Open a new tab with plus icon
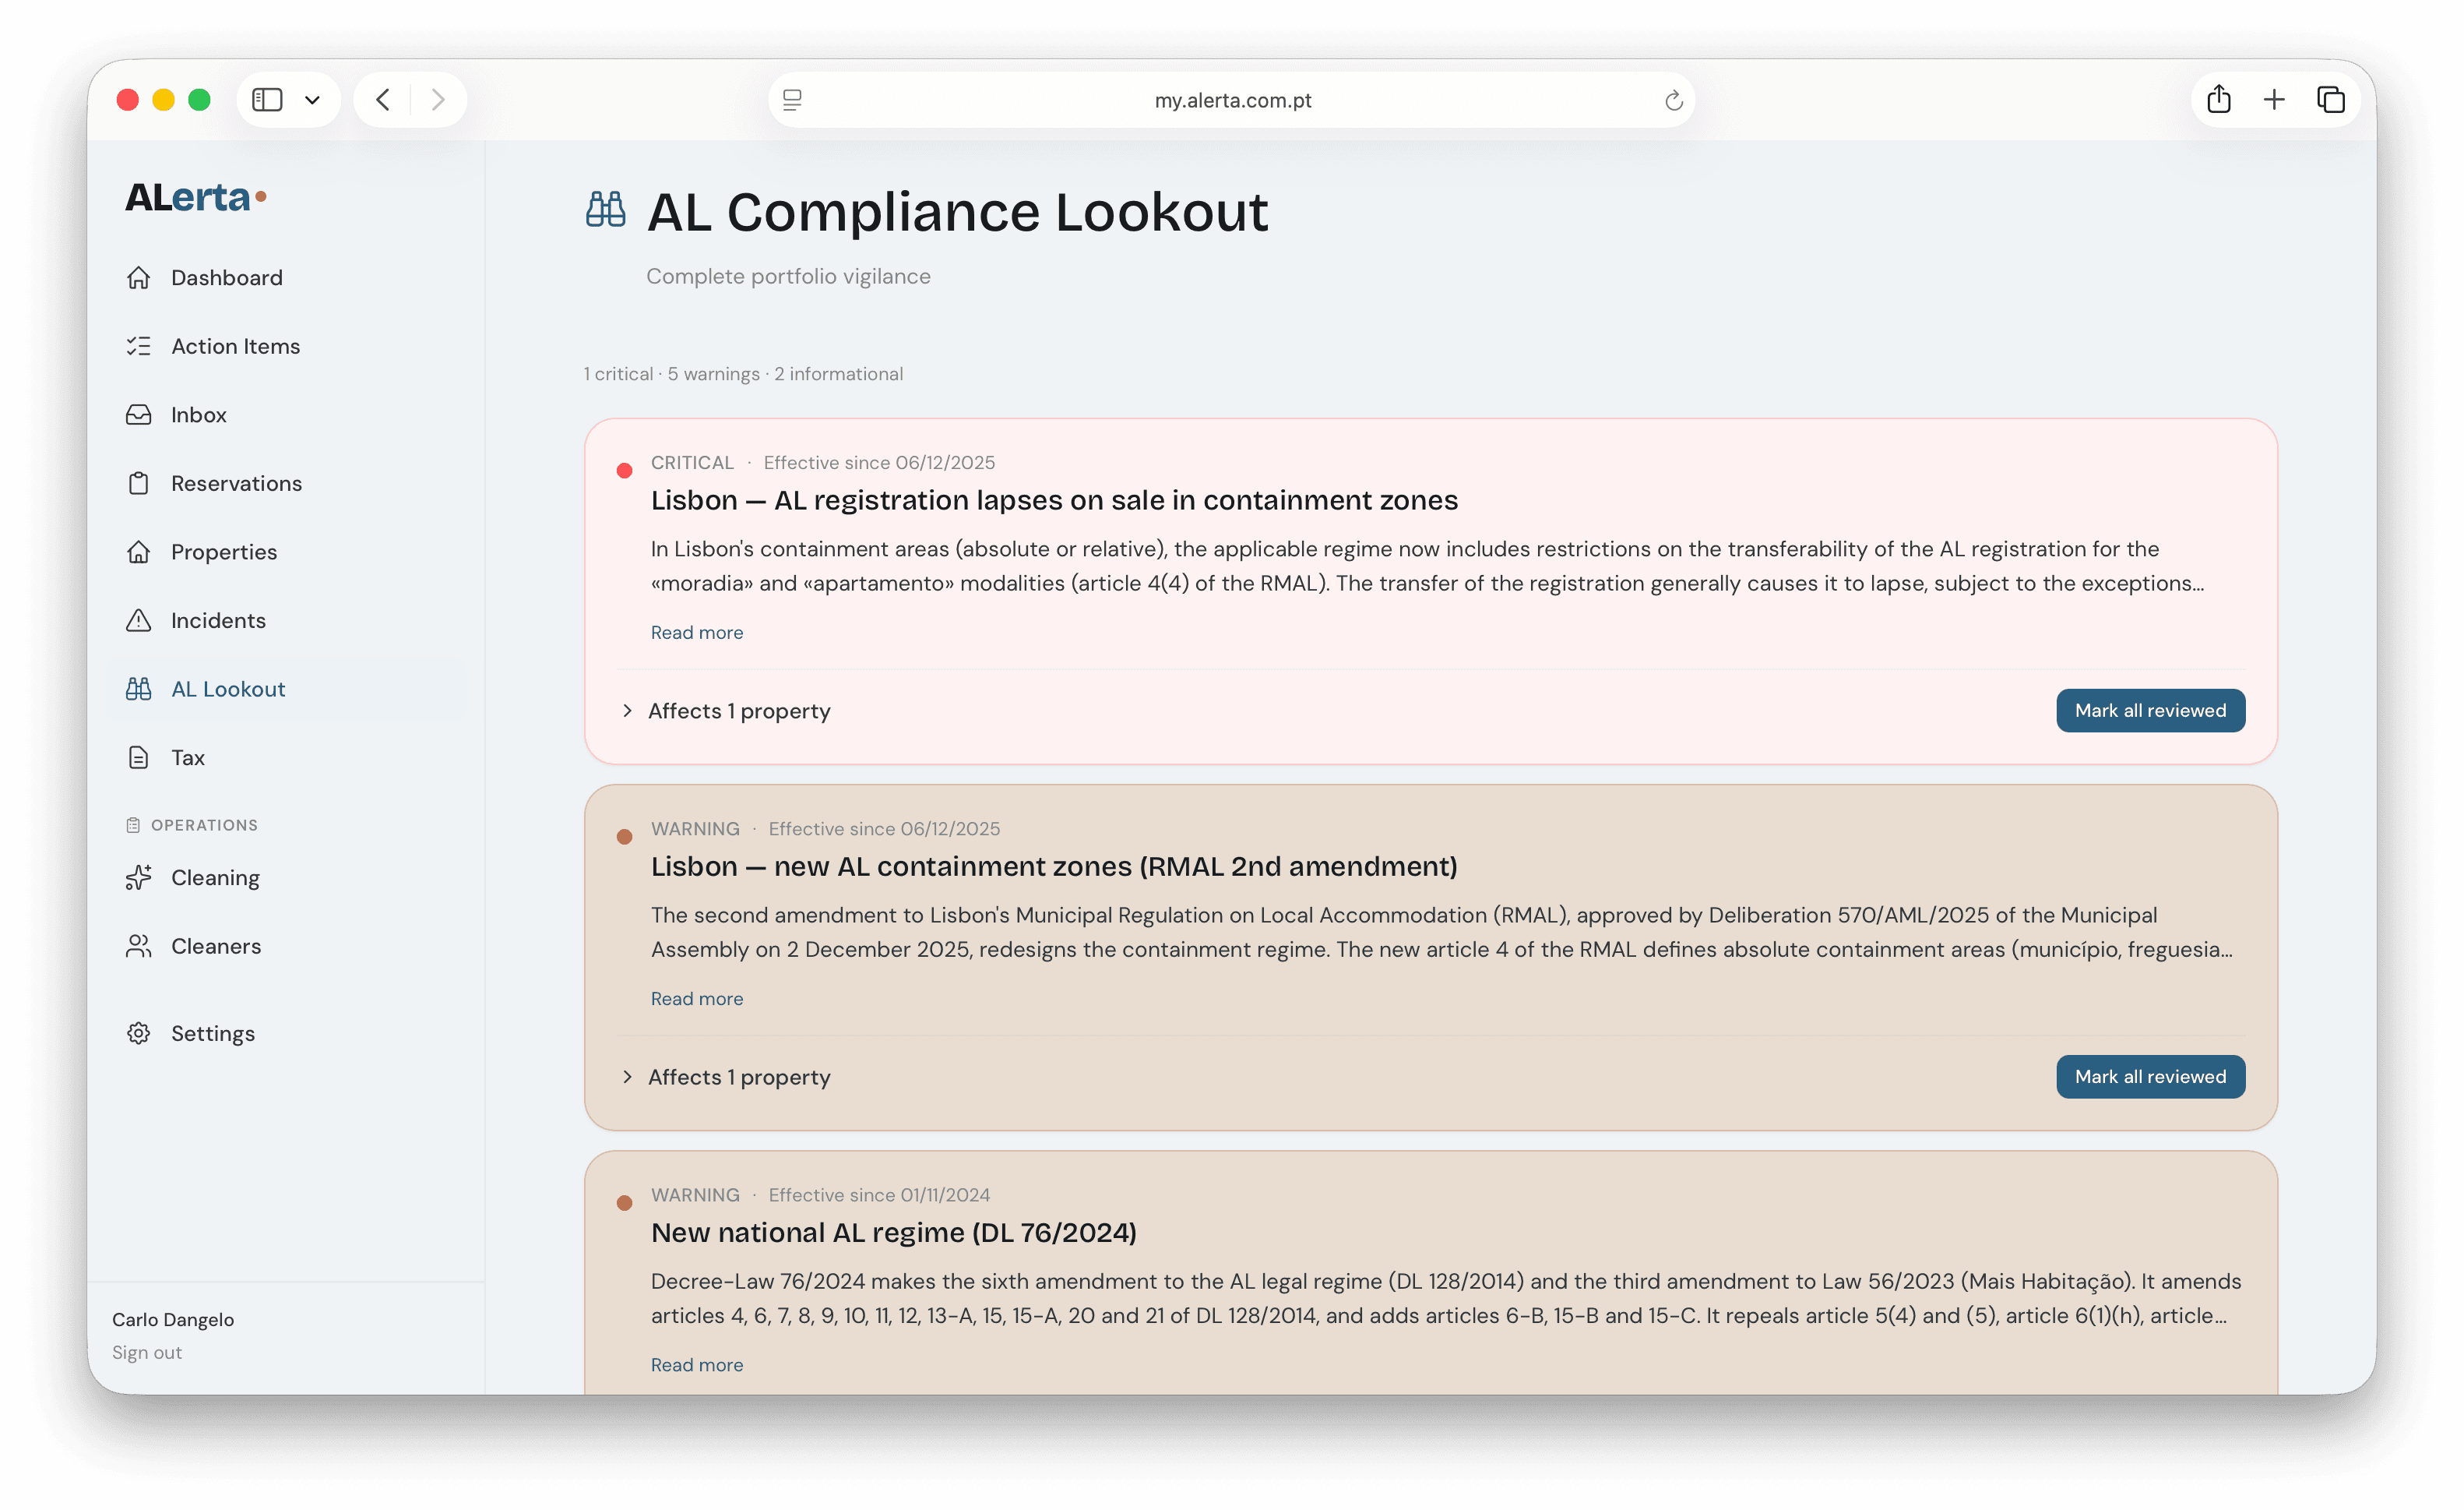This screenshot has width=2464, height=1510. click(x=2274, y=99)
